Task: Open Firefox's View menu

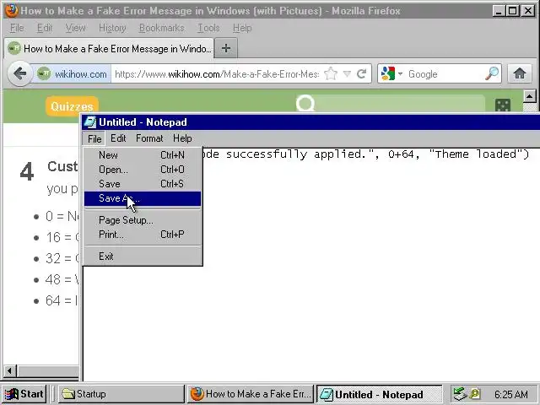Action: pyautogui.click(x=75, y=28)
